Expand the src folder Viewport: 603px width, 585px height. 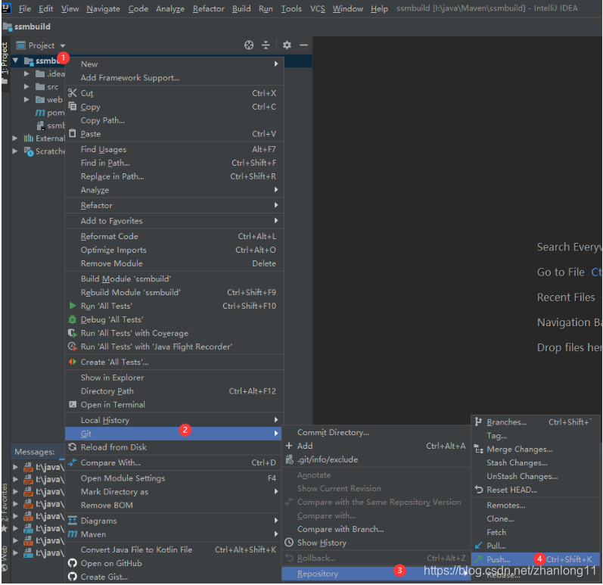tap(26, 86)
